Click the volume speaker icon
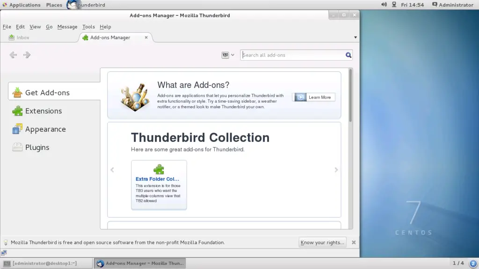479x269 pixels. coord(384,5)
